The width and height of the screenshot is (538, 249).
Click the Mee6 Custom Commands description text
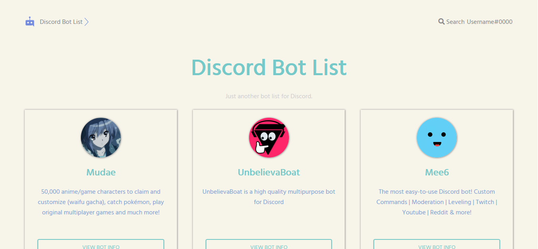[437, 202]
